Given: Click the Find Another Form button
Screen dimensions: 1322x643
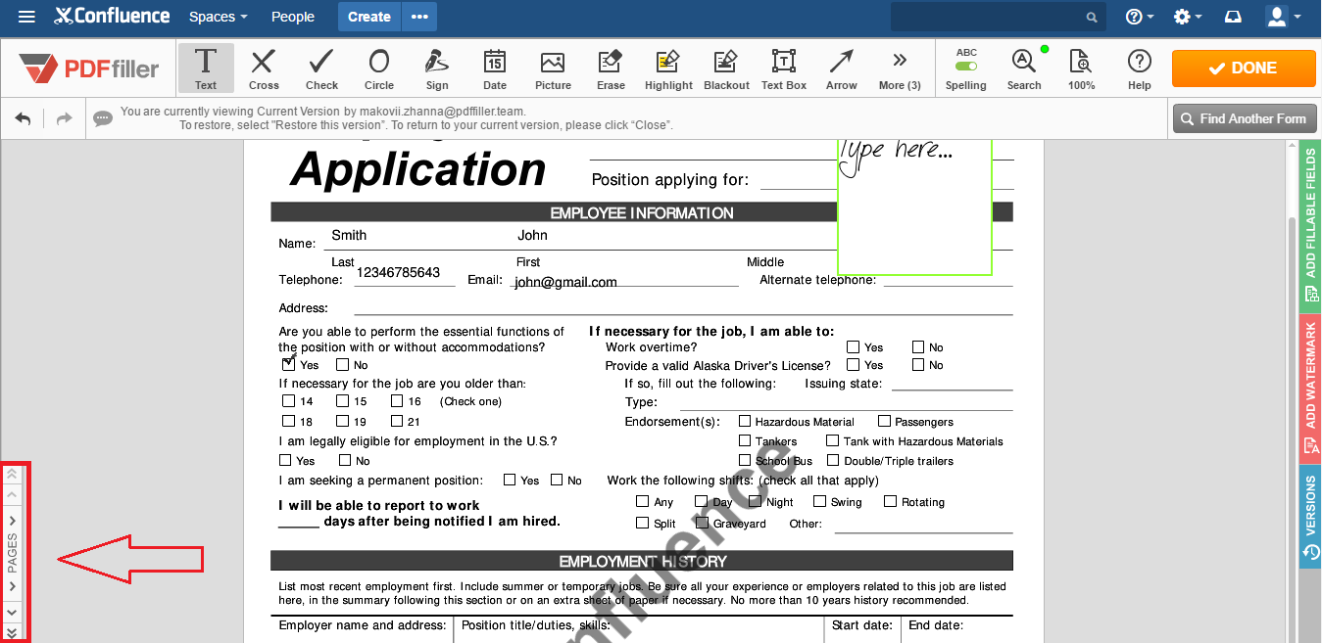Looking at the screenshot, I should click(1244, 118).
